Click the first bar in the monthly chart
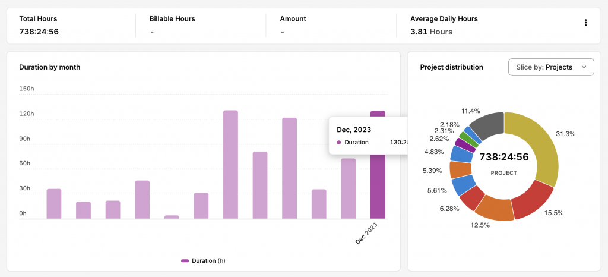Screen dimensions: 608x277 (x=54, y=204)
